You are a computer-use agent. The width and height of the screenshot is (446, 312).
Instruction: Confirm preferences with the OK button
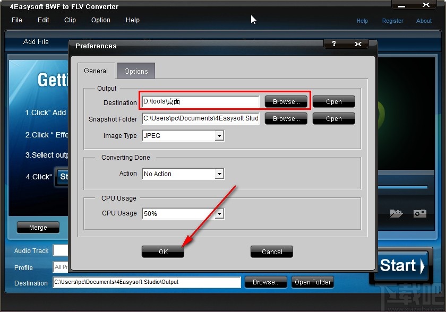click(x=162, y=252)
